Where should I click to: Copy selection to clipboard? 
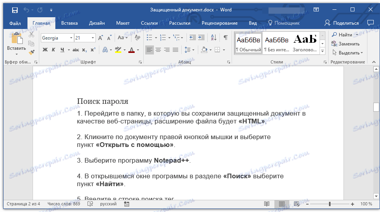(31, 43)
